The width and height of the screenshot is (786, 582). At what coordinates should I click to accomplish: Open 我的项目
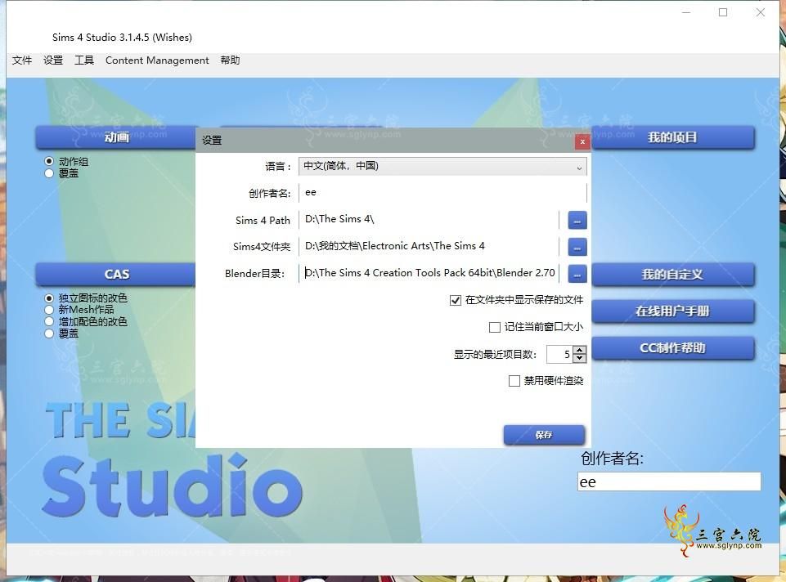pos(672,137)
